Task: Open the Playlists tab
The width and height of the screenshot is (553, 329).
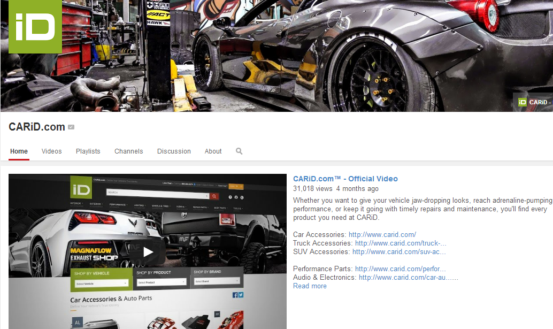Action: point(88,151)
